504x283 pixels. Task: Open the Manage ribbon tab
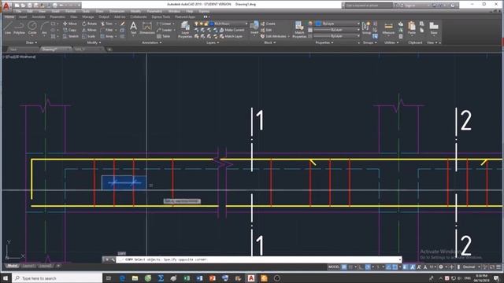point(87,17)
